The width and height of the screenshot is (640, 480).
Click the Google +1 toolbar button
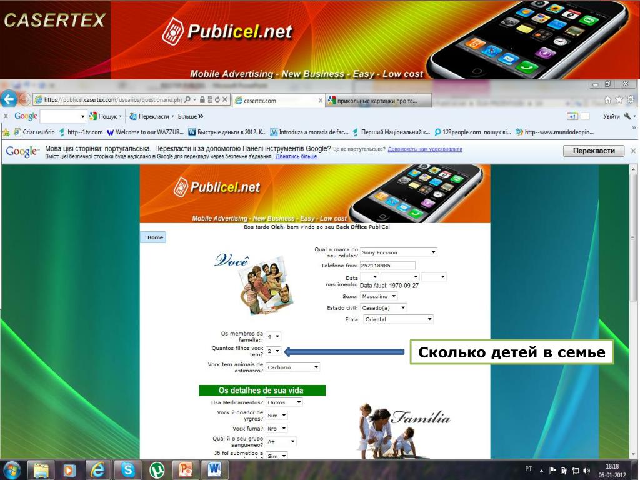pos(572,116)
